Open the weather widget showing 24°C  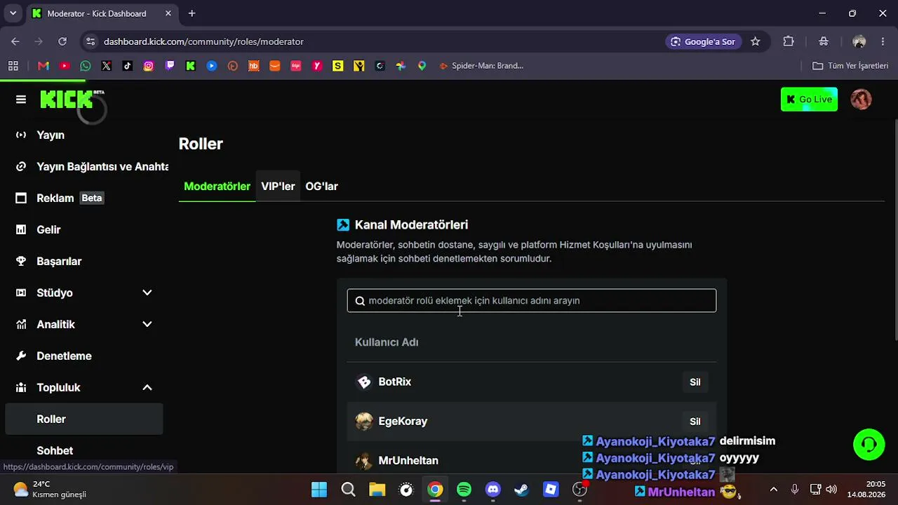pos(51,490)
